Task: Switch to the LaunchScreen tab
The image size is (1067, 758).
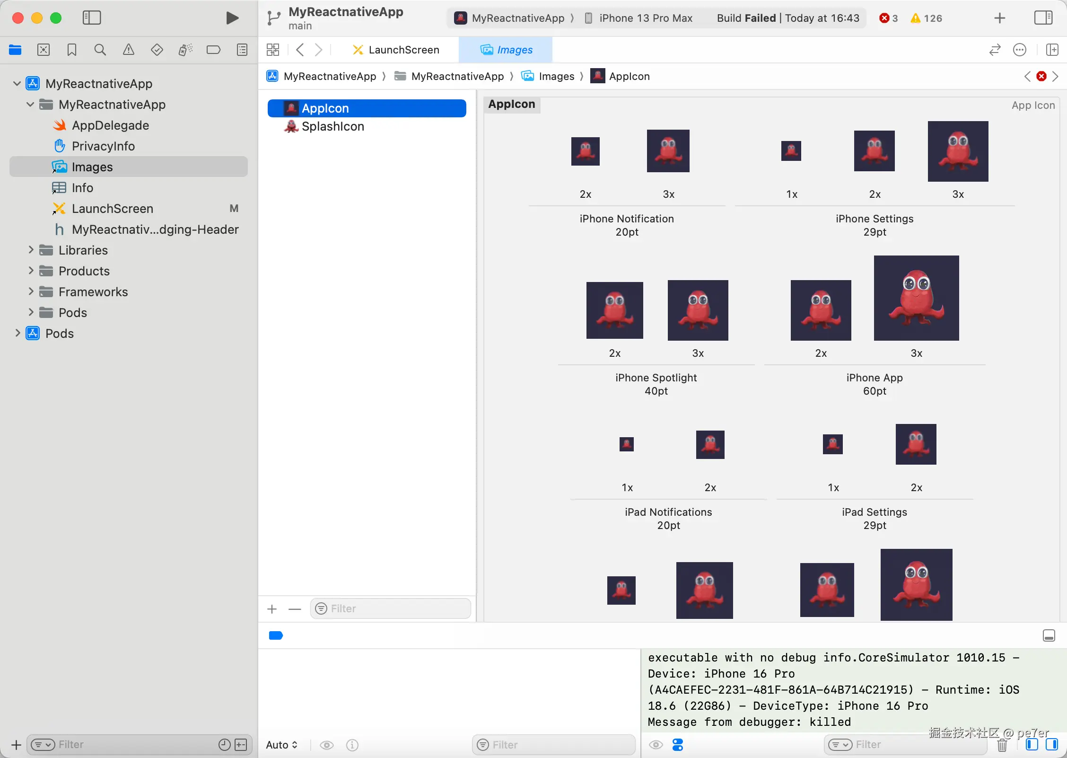Action: (x=396, y=50)
